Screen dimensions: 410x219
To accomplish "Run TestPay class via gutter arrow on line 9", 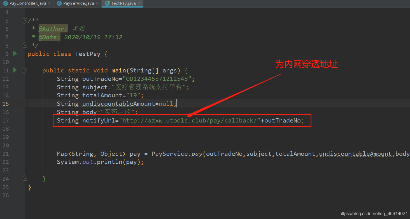I will tap(15, 53).
